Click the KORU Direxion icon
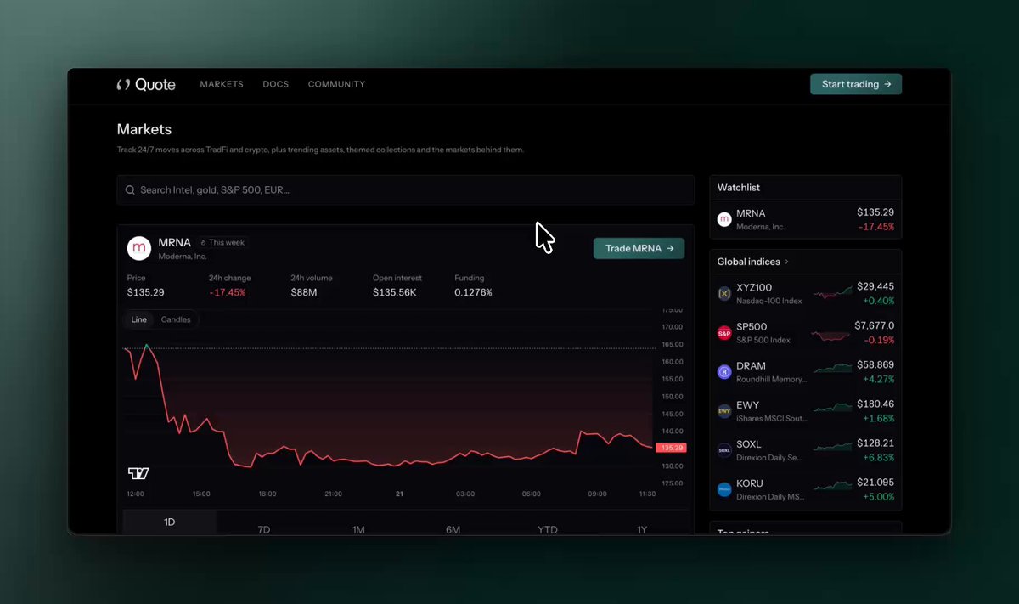The image size is (1019, 604). coord(724,489)
